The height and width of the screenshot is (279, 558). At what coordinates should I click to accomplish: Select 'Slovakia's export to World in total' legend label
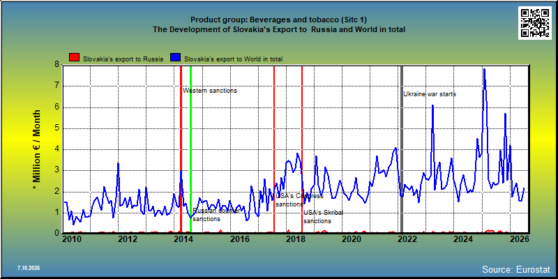pos(234,59)
